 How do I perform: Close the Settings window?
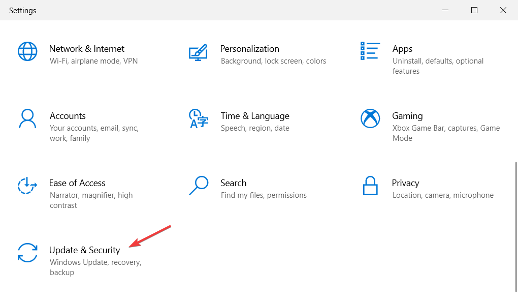pyautogui.click(x=503, y=10)
